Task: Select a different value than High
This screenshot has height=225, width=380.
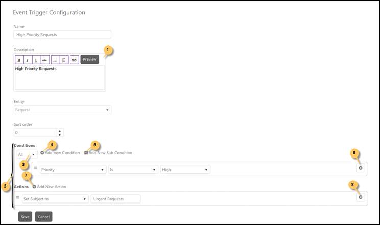Action: (185, 169)
